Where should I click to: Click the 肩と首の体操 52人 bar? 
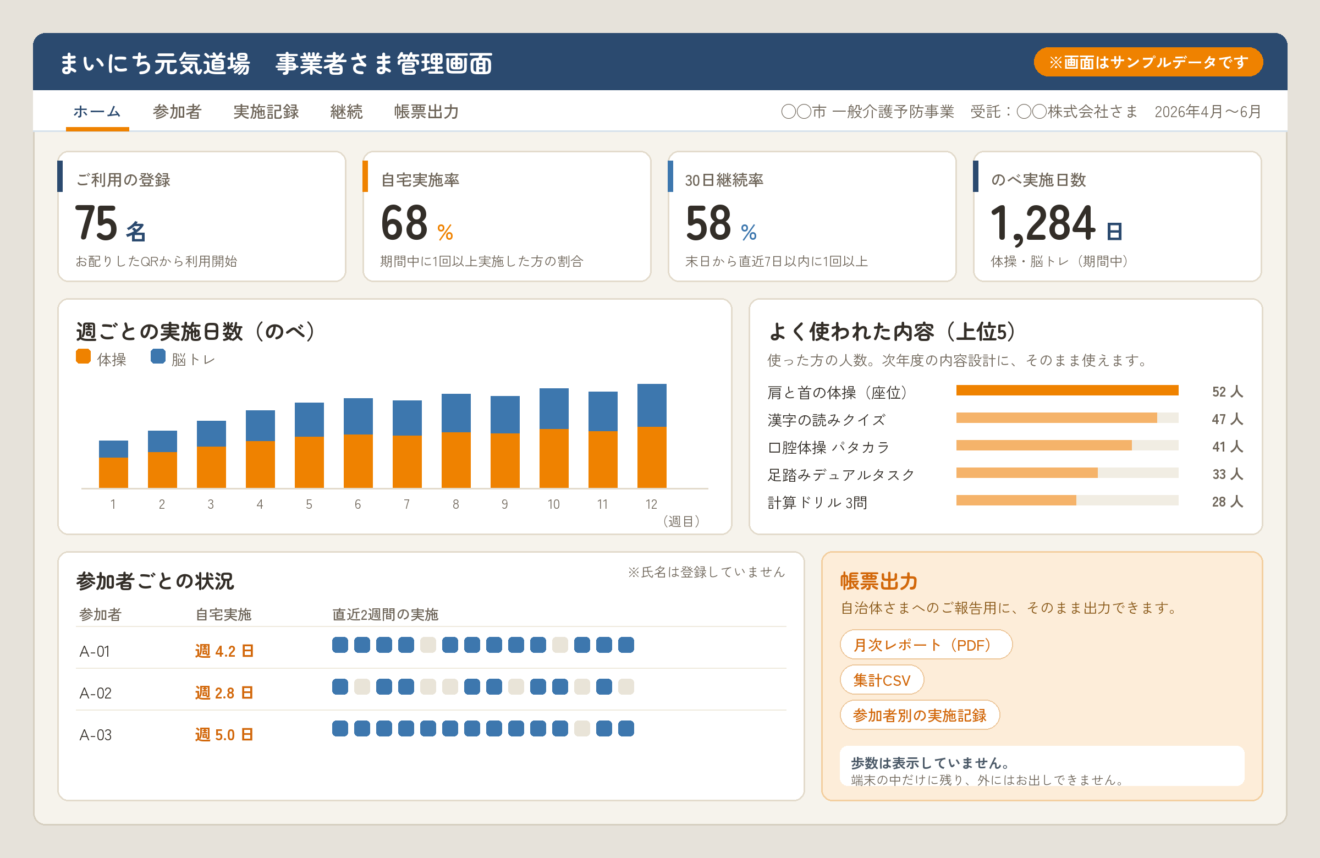tap(1067, 391)
